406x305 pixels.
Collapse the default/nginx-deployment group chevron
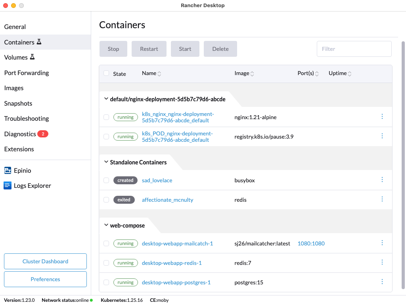[x=106, y=99]
